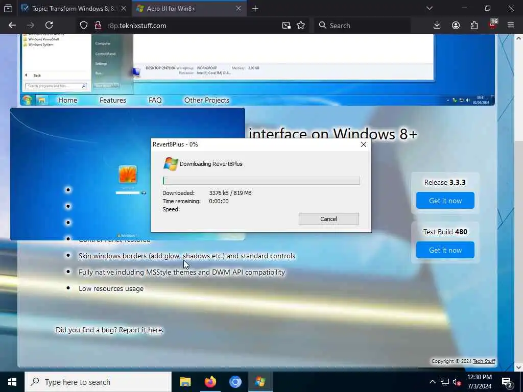
Task: Toggle picture-in-picture / reader icon in address bar
Action: [x=286, y=26]
